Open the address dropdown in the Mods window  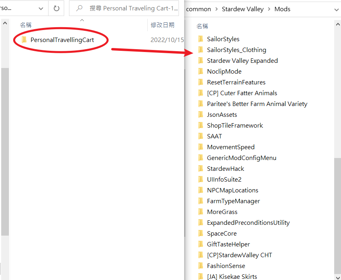pos(336,10)
